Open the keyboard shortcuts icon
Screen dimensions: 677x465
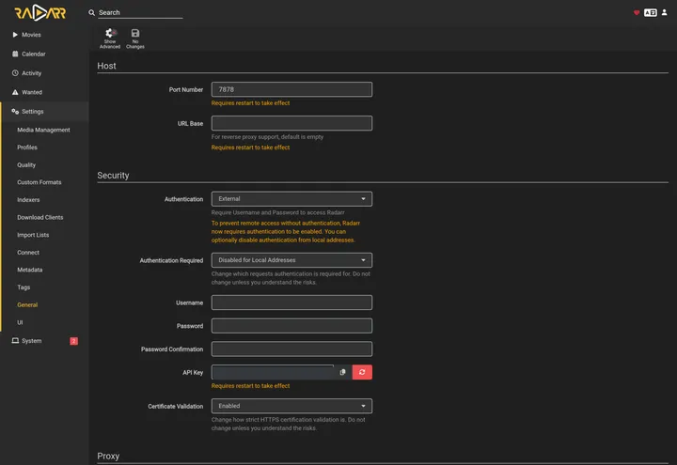click(x=651, y=12)
